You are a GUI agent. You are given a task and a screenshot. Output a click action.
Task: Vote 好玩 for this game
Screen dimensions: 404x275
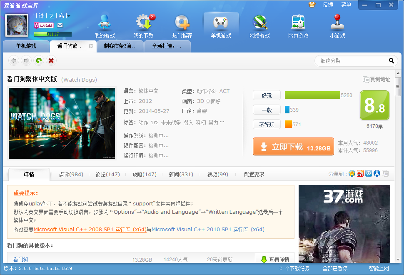pos(267,95)
